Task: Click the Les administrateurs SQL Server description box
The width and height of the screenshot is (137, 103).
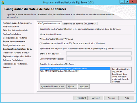Action: tap(121, 75)
